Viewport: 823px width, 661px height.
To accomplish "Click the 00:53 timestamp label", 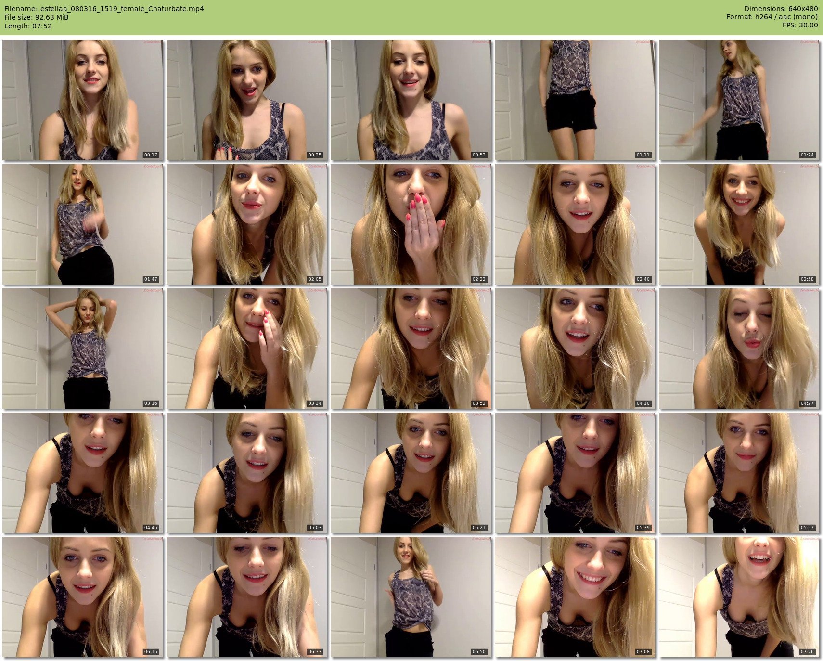I will click(479, 155).
